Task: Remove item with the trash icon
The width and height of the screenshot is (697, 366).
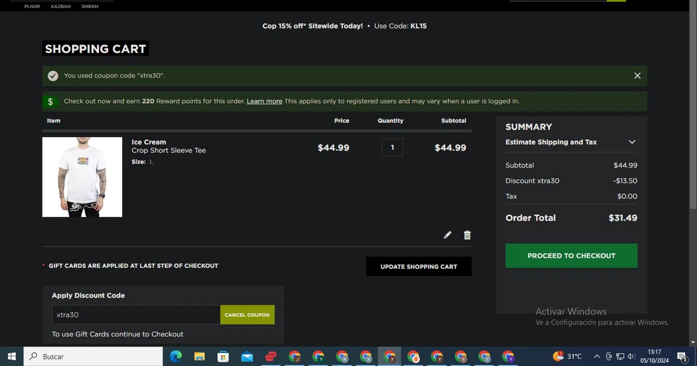Action: point(467,235)
